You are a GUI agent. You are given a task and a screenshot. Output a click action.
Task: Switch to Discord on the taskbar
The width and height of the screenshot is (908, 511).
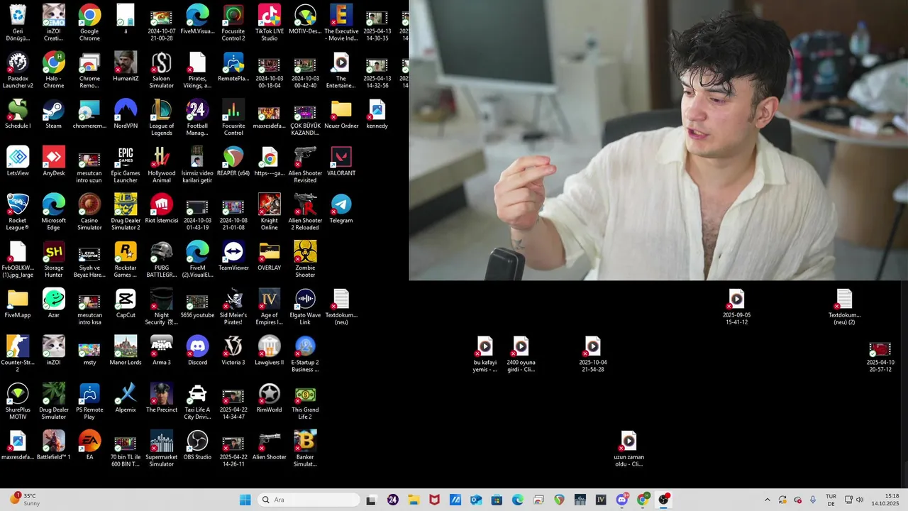point(622,500)
